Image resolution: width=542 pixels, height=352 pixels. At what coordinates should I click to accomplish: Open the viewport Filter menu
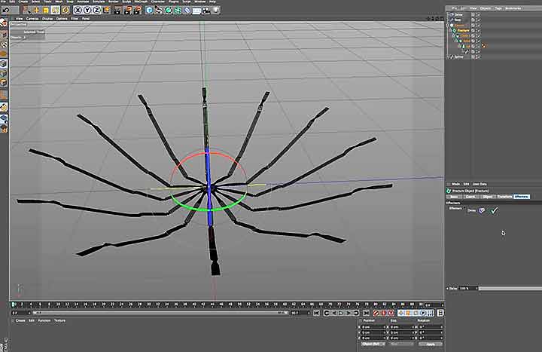pyautogui.click(x=75, y=19)
